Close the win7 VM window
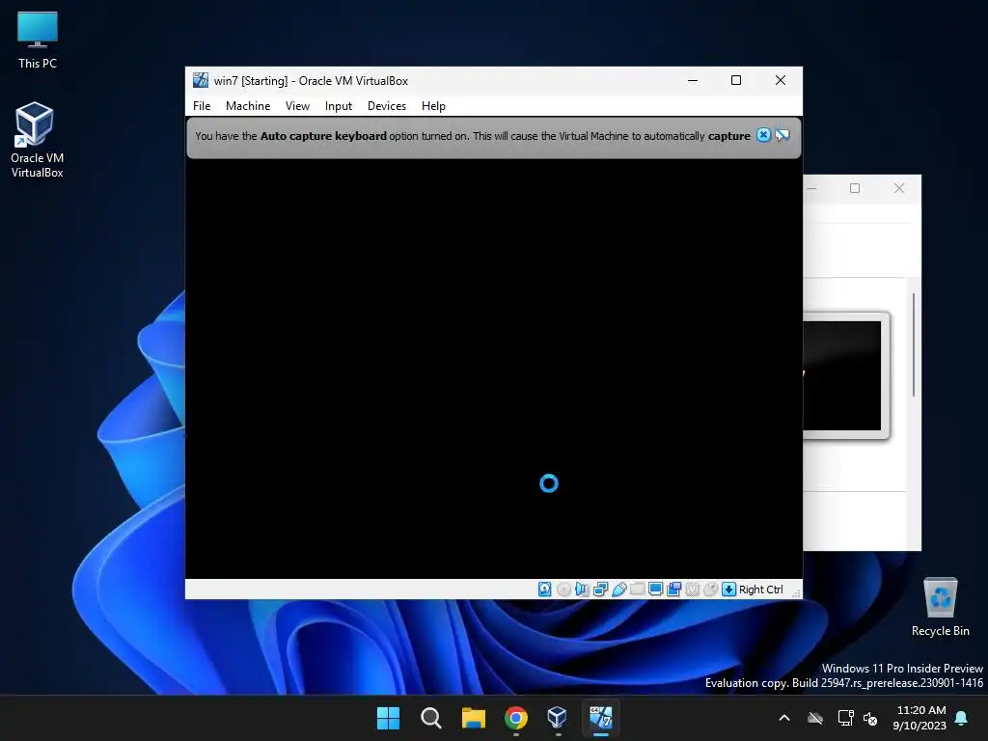This screenshot has width=988, height=741. click(780, 80)
